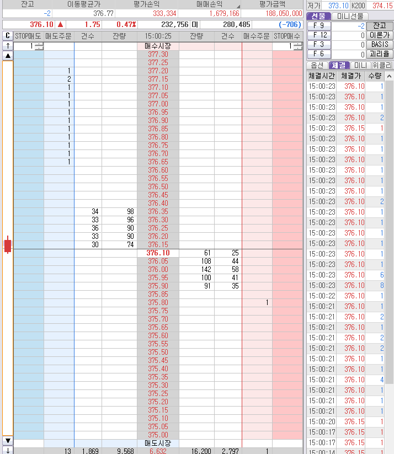The height and width of the screenshot is (454, 394).
Task: Click the 15:00:25 time header
Action: pos(158,36)
